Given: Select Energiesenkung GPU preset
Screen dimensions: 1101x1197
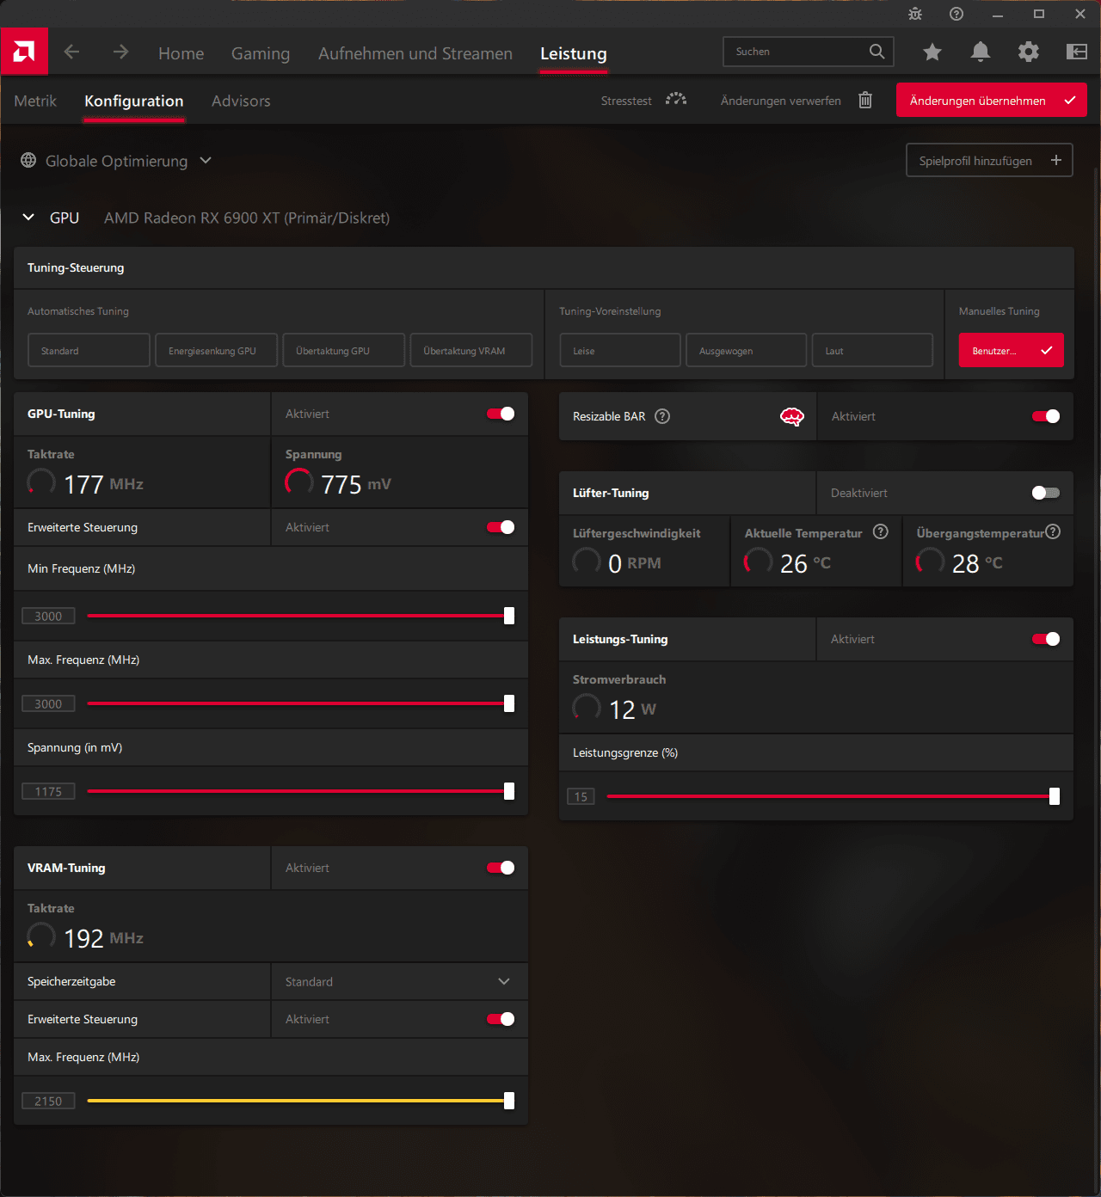Looking at the screenshot, I should [x=216, y=350].
